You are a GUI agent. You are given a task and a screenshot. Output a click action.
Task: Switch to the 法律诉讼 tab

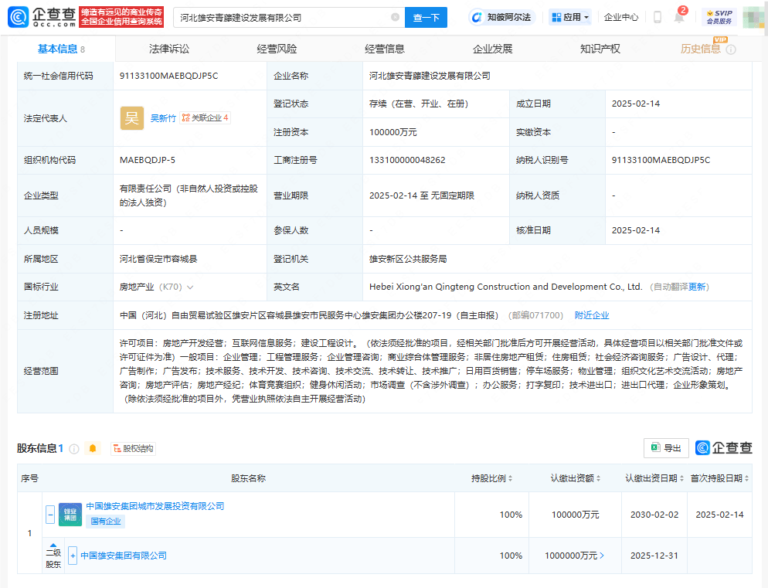(168, 49)
